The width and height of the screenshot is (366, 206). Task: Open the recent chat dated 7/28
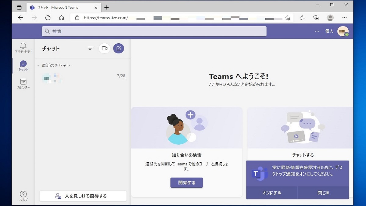coord(82,78)
